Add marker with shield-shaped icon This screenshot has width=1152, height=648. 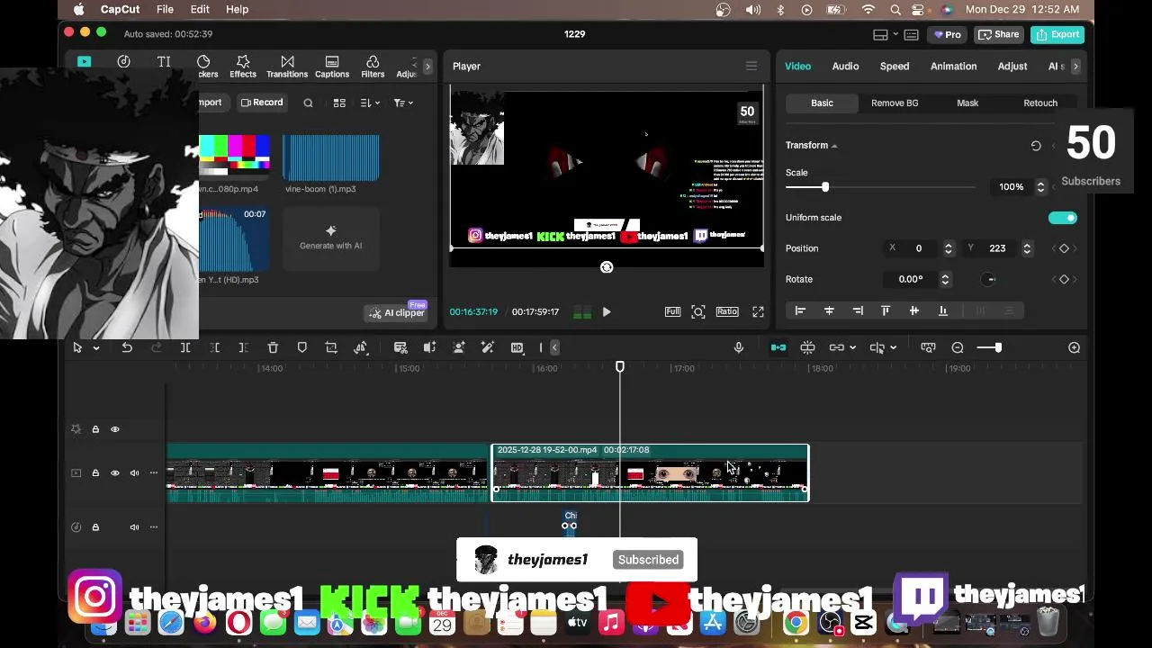[x=302, y=347]
